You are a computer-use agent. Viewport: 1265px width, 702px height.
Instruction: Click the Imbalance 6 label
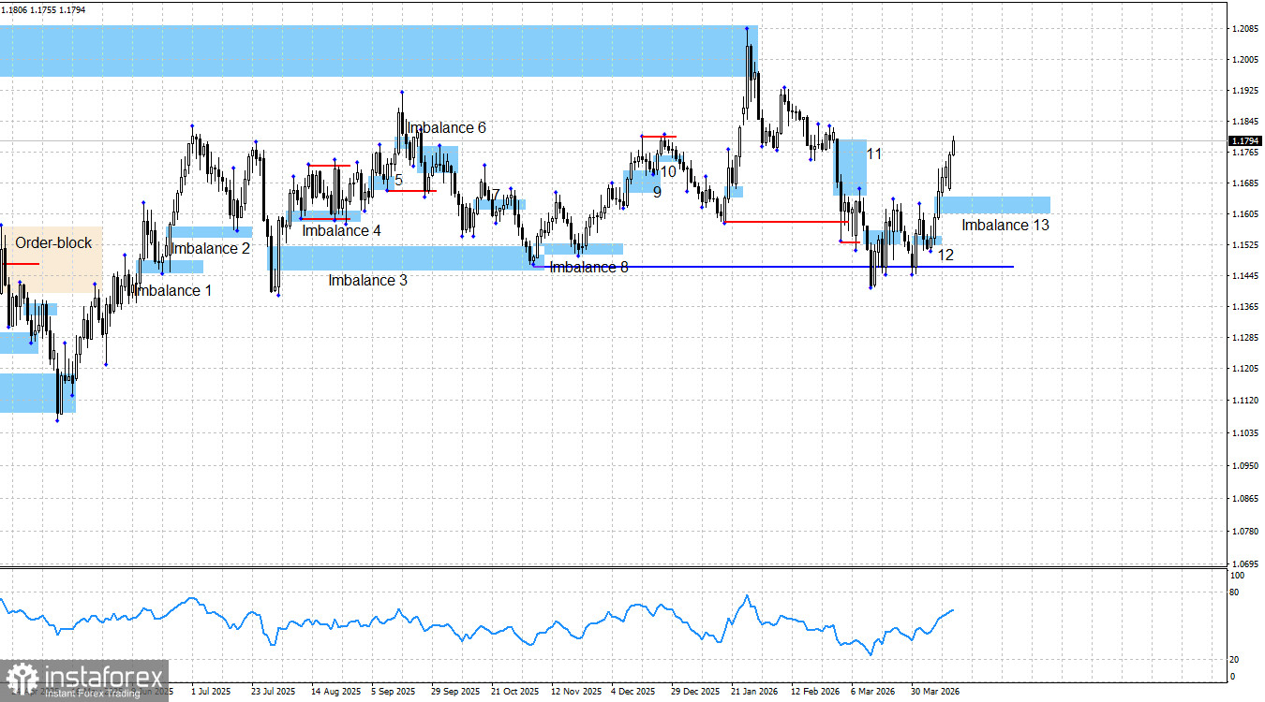(447, 127)
